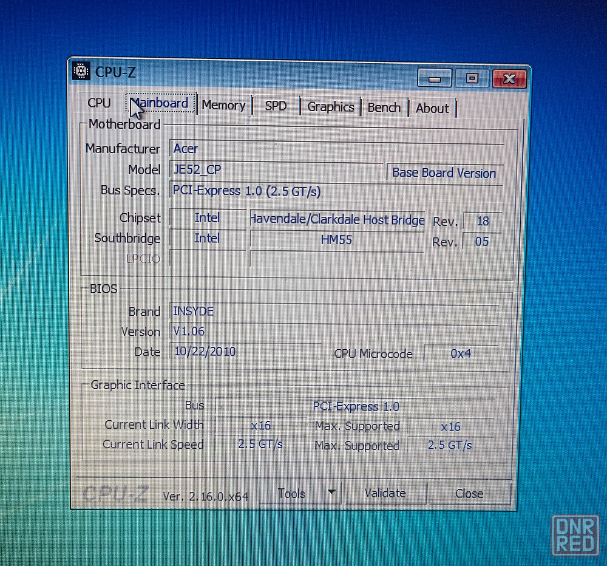Click Current Link Speed 2.5 GT/s value
The image size is (607, 566).
coord(260,444)
